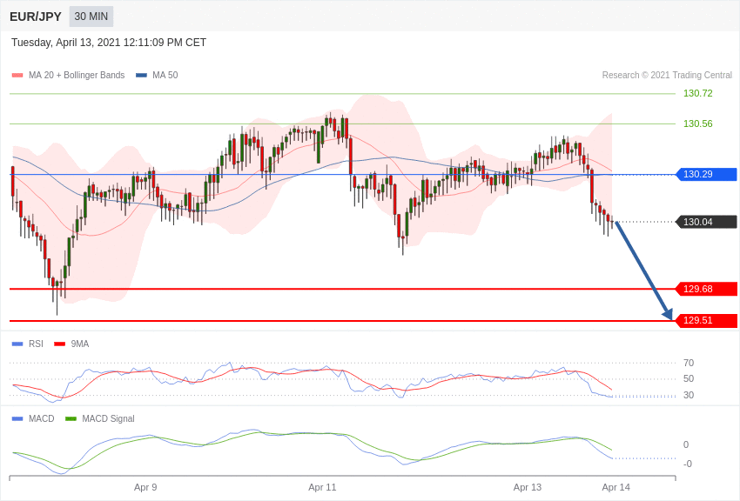
Task: Select the 30 MIN timeframe badge
Action: [91, 17]
